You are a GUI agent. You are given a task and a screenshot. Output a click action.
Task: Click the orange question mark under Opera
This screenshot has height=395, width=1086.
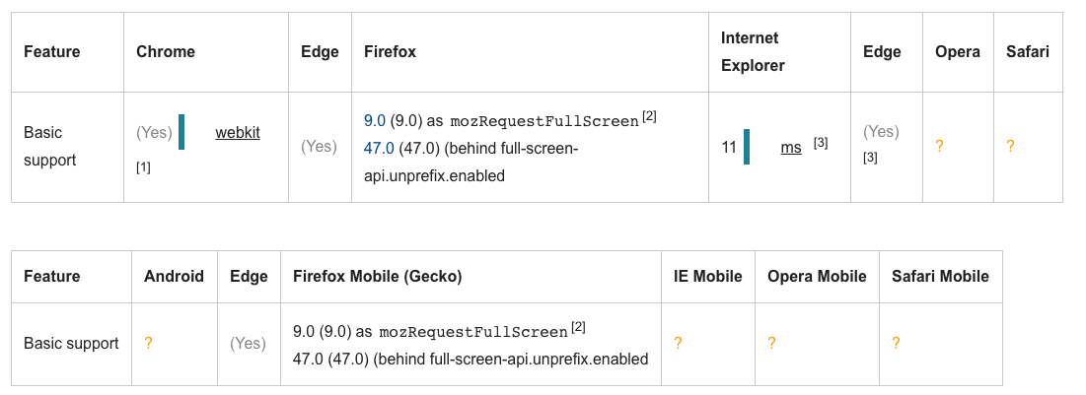(x=939, y=147)
